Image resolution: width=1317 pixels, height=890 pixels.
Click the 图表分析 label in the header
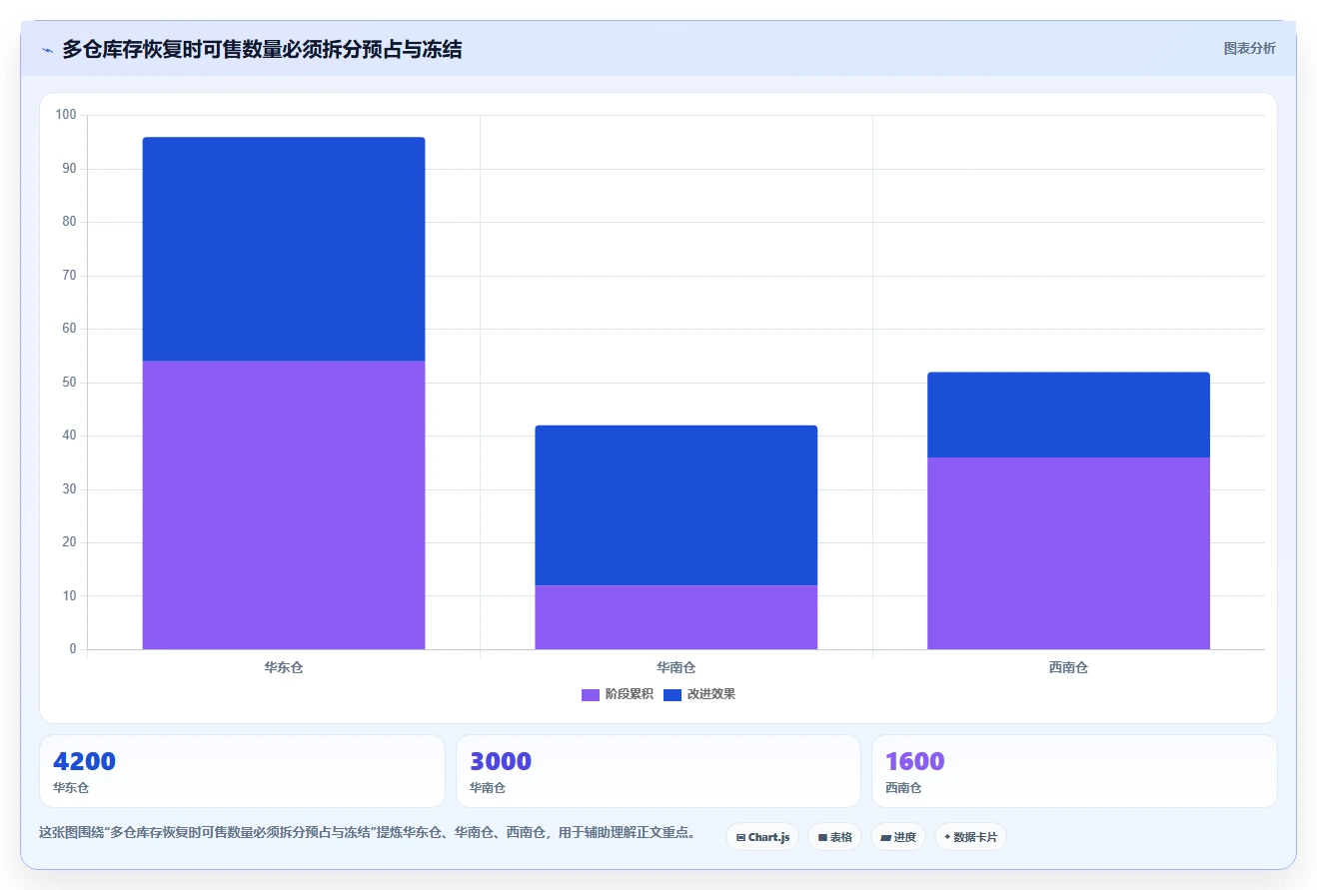coord(1249,48)
